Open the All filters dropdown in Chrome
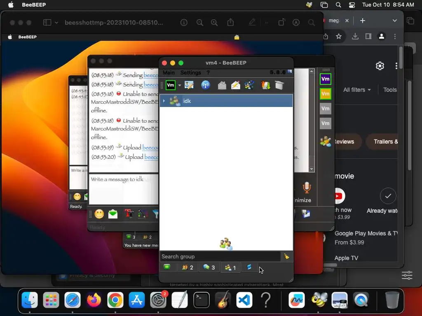The width and height of the screenshot is (422, 316). 357,90
